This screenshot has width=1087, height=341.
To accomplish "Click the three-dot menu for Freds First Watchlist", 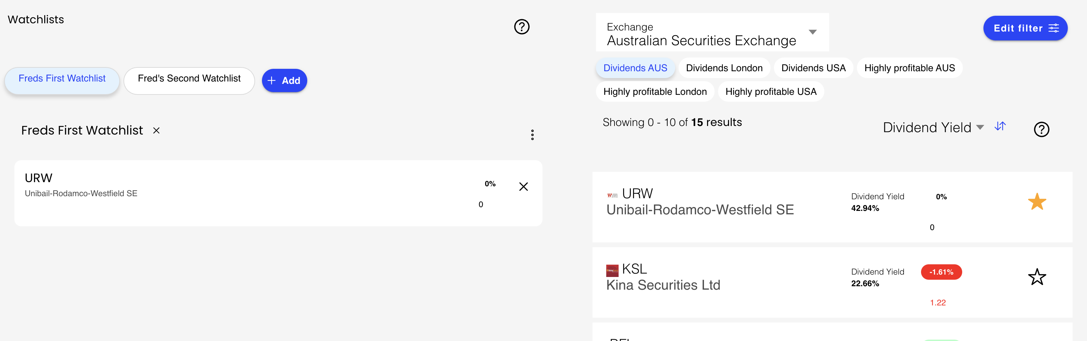I will tap(532, 135).
